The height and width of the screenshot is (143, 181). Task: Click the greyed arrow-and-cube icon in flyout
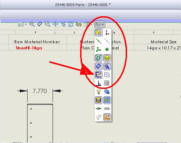[x=98, y=117]
